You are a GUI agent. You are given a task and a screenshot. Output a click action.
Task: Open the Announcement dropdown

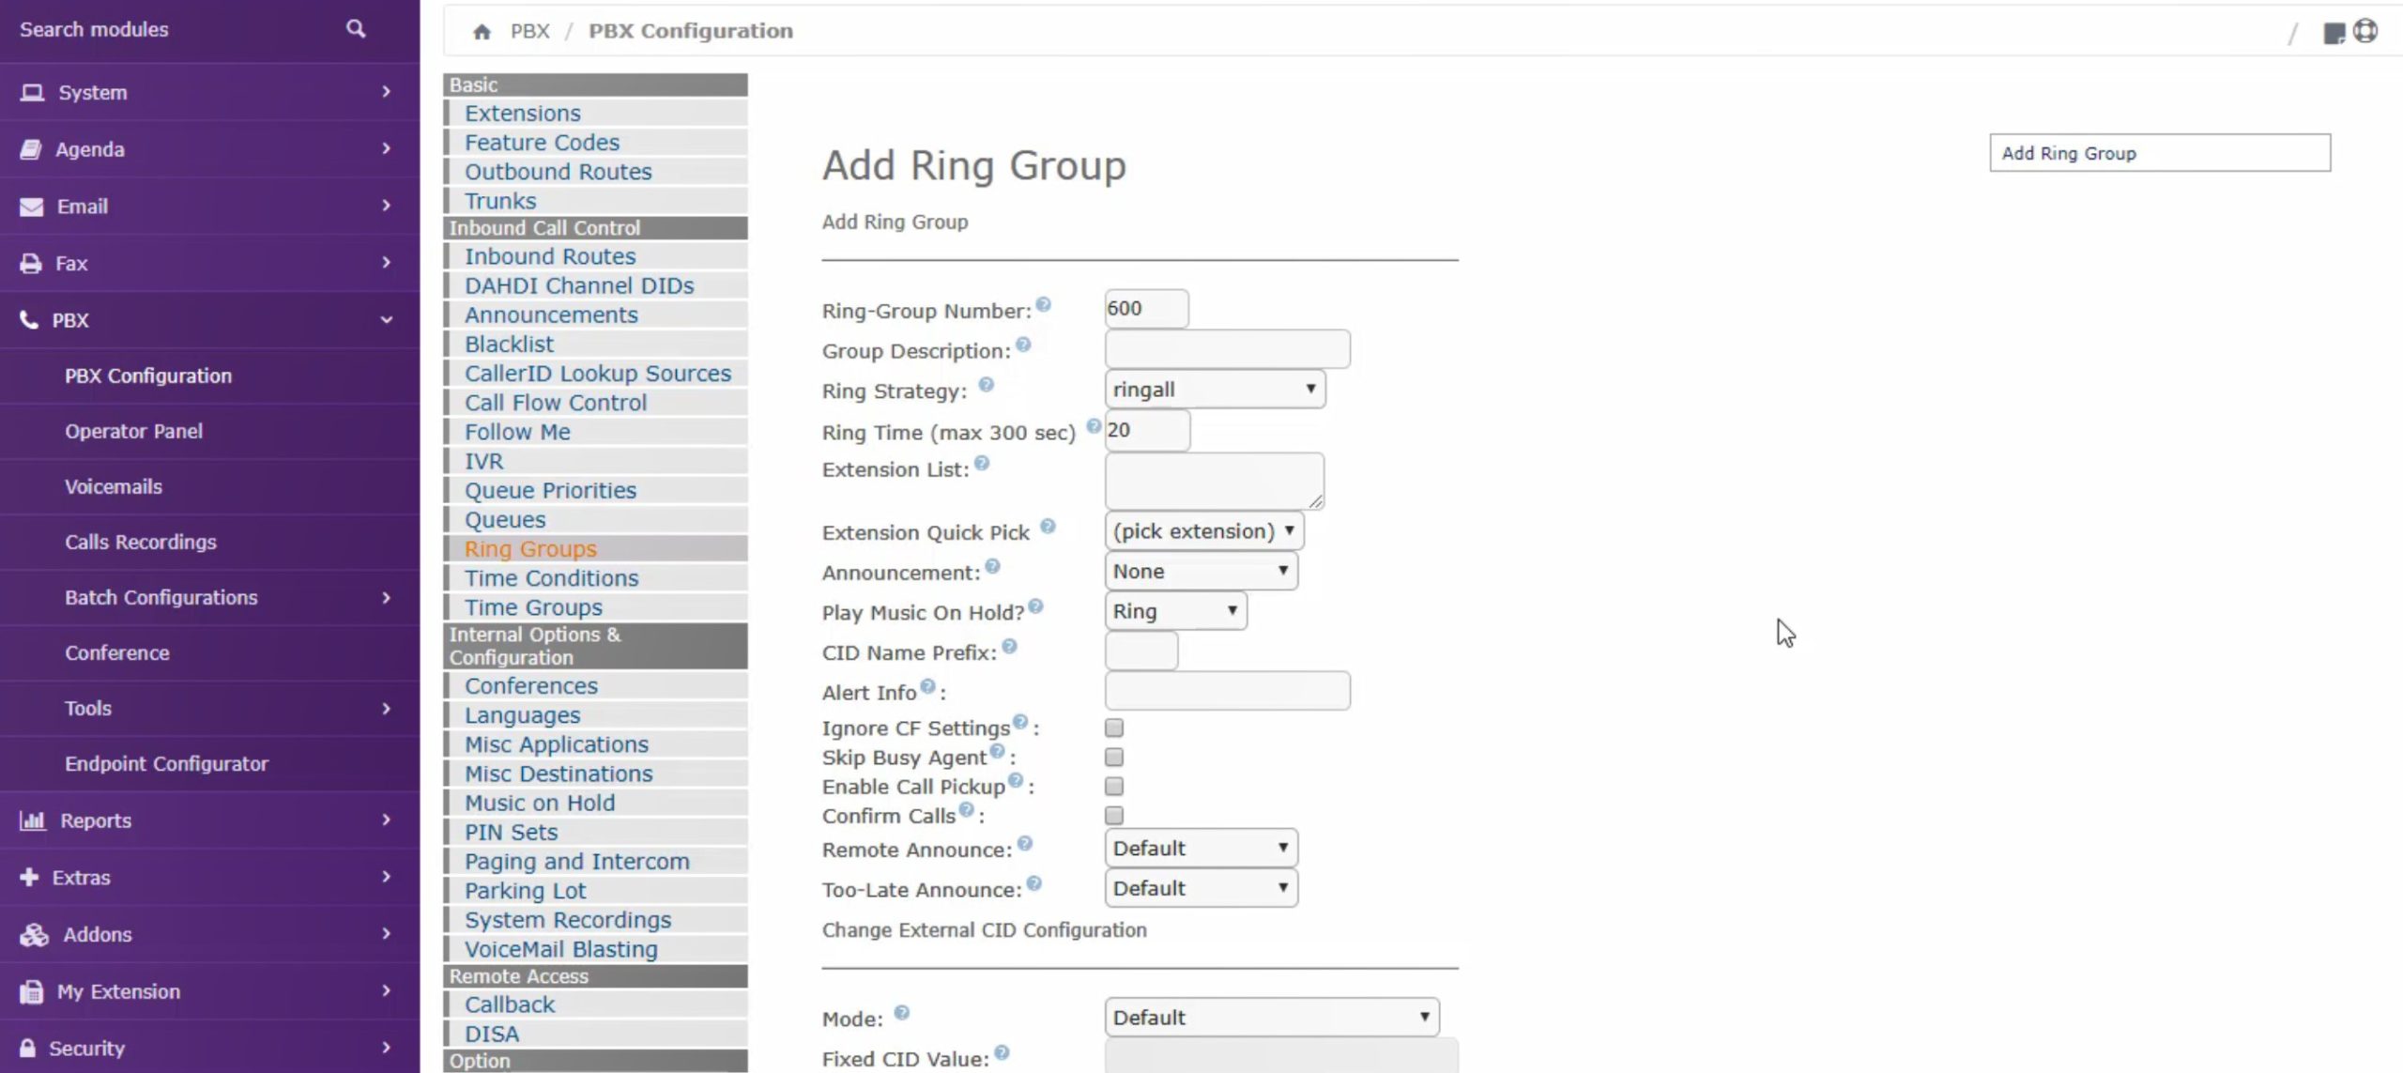click(x=1201, y=572)
